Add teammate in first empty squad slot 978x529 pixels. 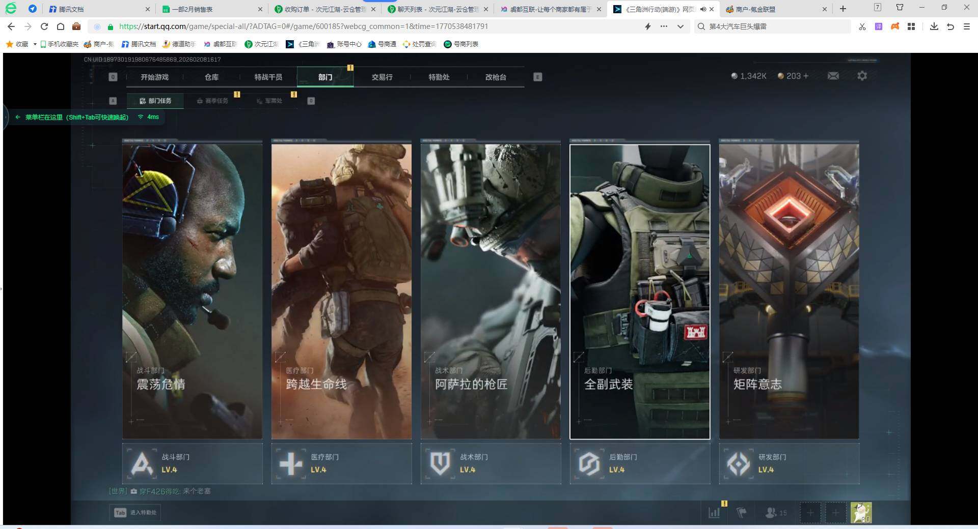(810, 513)
